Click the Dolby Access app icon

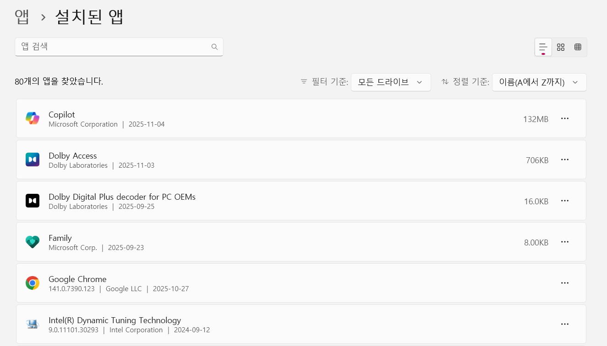(x=32, y=159)
